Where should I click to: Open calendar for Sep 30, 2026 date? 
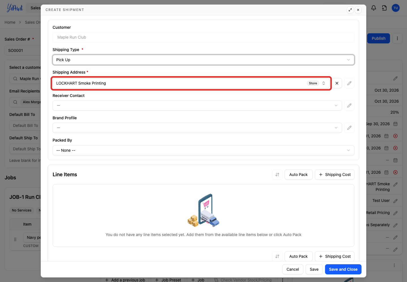pos(395,124)
